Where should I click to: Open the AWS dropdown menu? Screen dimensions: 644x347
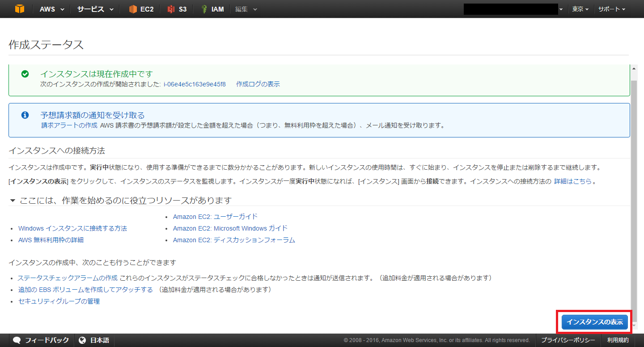point(52,9)
